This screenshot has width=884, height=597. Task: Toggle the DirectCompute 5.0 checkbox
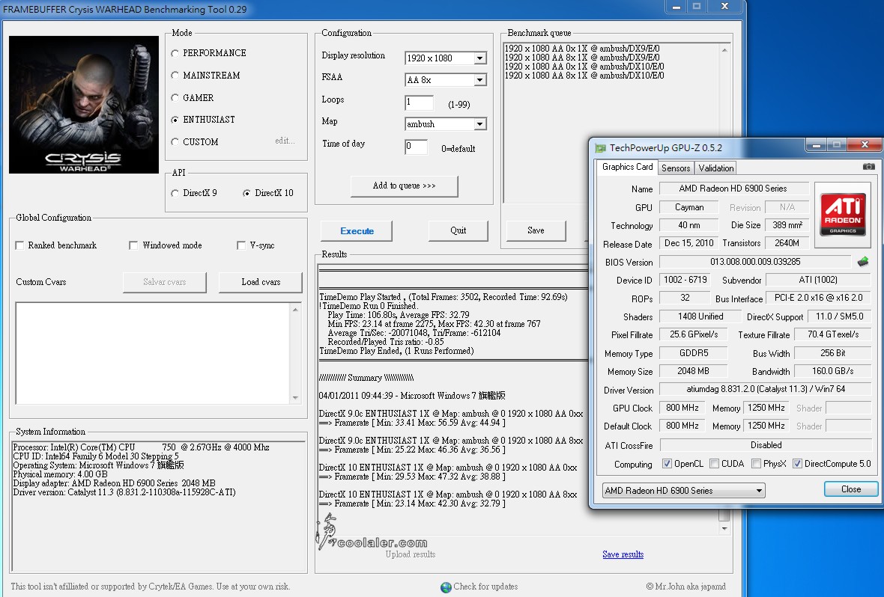tap(797, 464)
